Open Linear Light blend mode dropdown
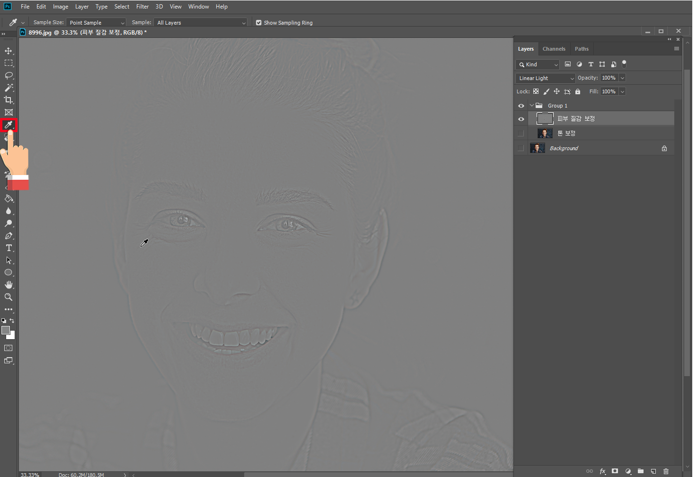The height and width of the screenshot is (477, 697). coord(545,78)
